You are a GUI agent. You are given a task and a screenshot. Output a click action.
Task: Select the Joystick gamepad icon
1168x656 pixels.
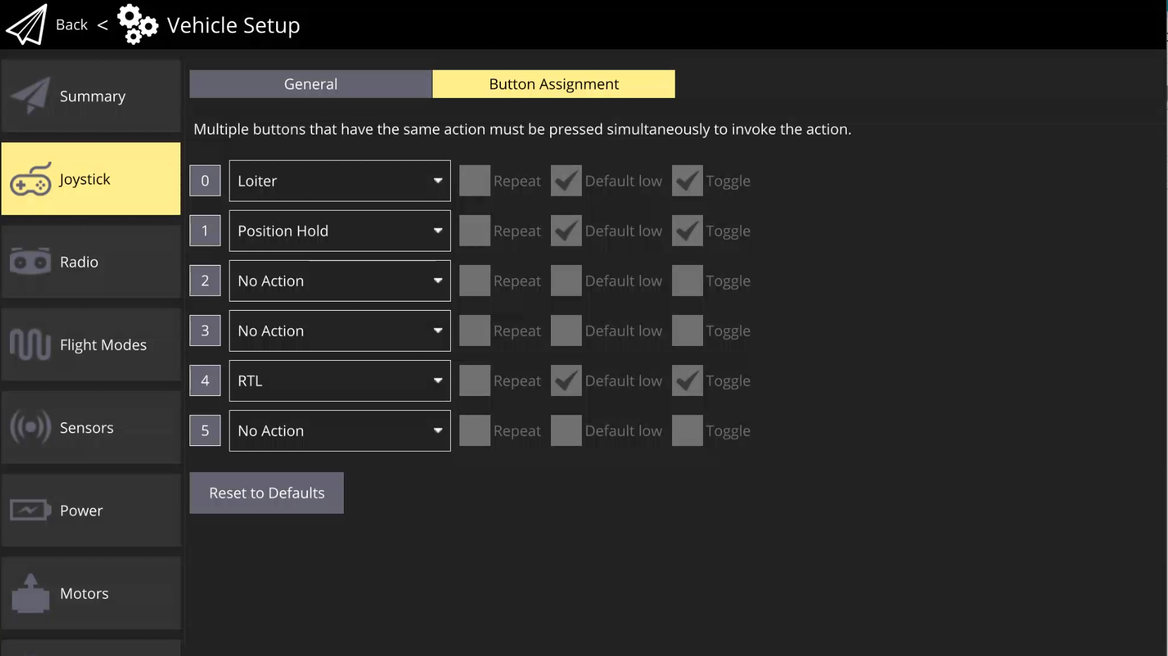click(x=30, y=180)
